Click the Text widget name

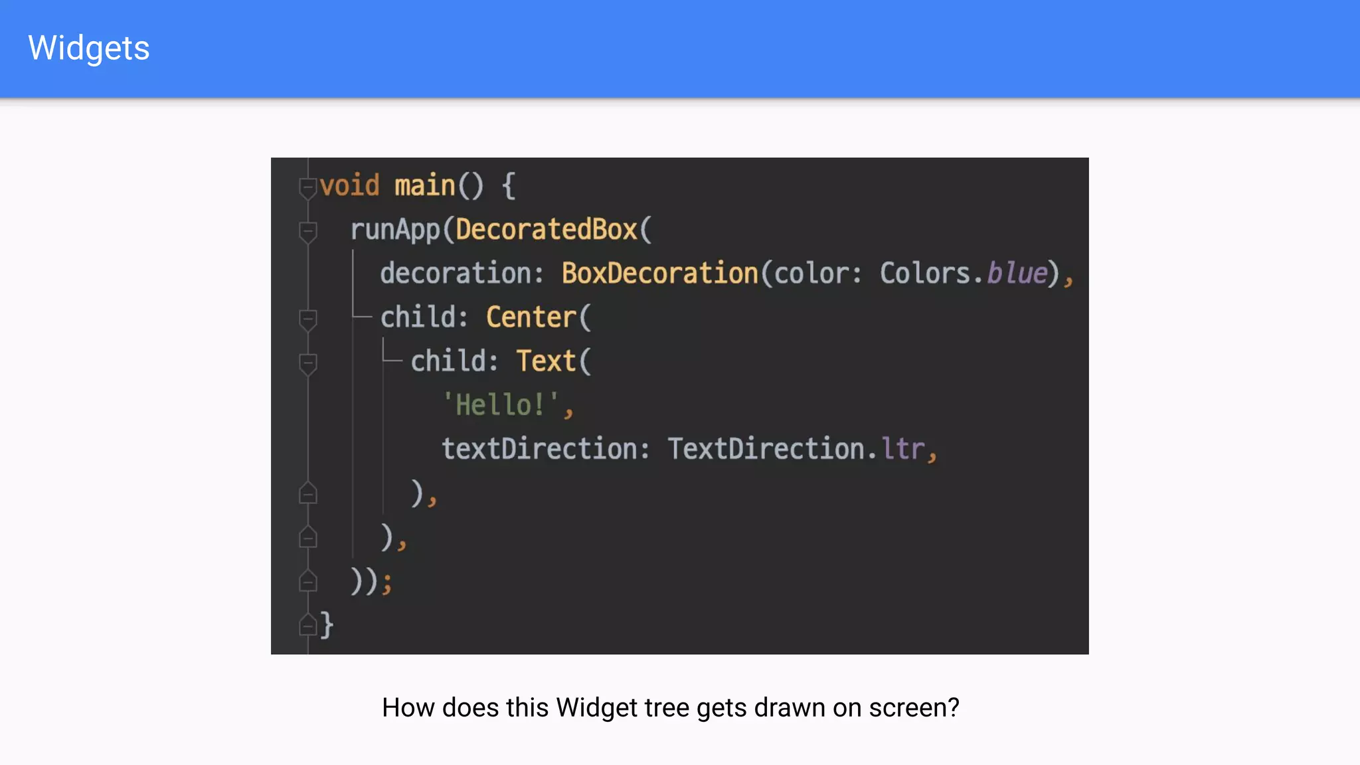pyautogui.click(x=546, y=361)
